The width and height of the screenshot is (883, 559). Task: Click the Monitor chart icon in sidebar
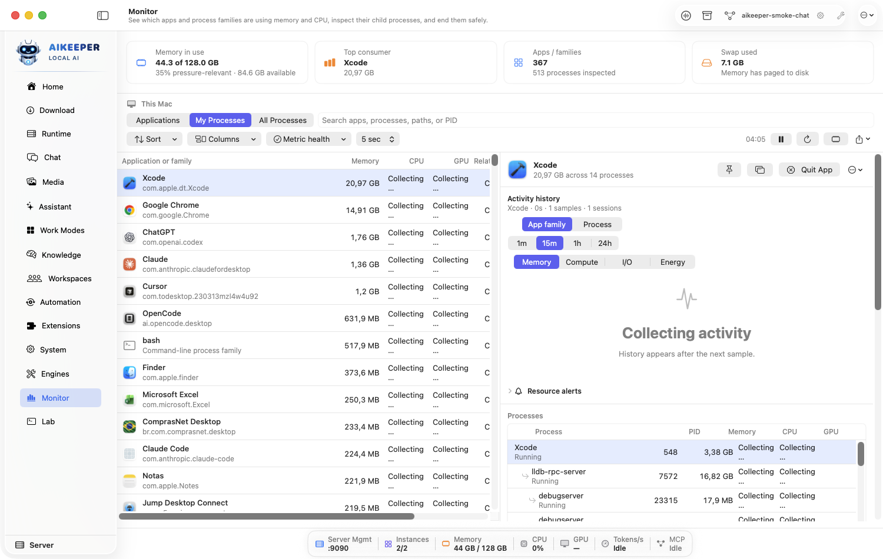(x=31, y=398)
